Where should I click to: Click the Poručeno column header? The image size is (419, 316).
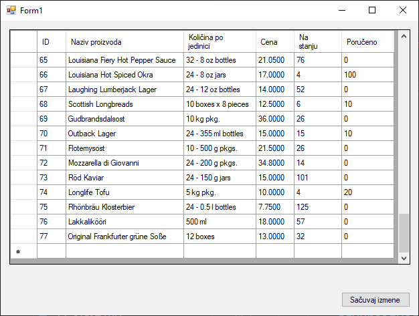tap(367, 42)
